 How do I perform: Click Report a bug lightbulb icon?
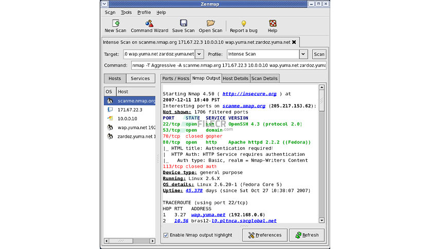243,24
